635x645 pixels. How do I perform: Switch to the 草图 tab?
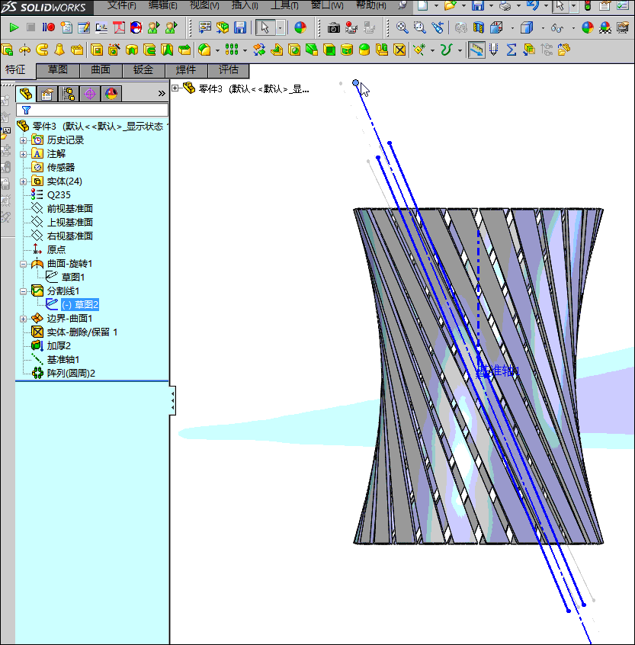(x=58, y=70)
